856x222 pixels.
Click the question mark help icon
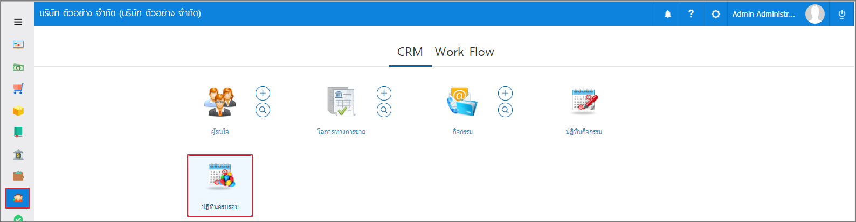pyautogui.click(x=691, y=14)
